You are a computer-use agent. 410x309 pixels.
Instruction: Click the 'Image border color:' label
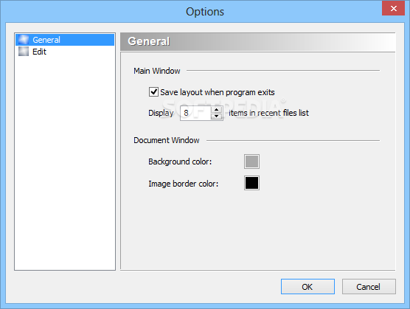tap(184, 184)
